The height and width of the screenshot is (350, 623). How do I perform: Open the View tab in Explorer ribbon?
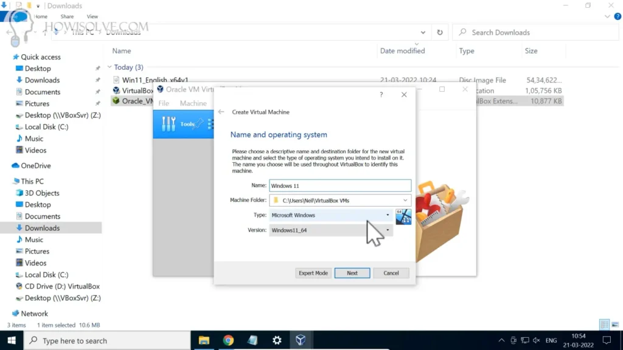point(92,16)
